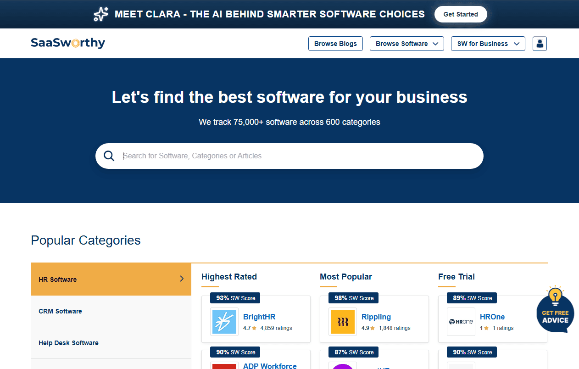This screenshot has height=369, width=579.
Task: Click the Free Trial heading
Action: [x=457, y=277]
